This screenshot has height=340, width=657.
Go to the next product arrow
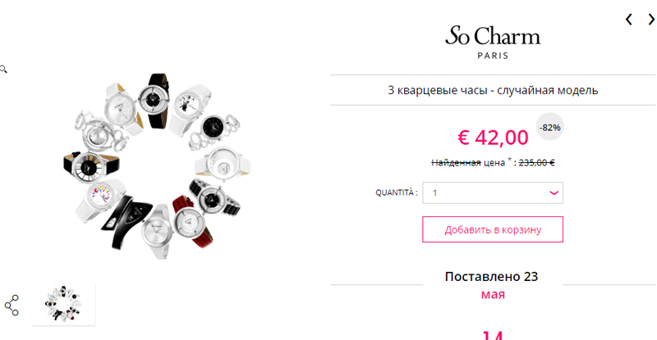[651, 19]
